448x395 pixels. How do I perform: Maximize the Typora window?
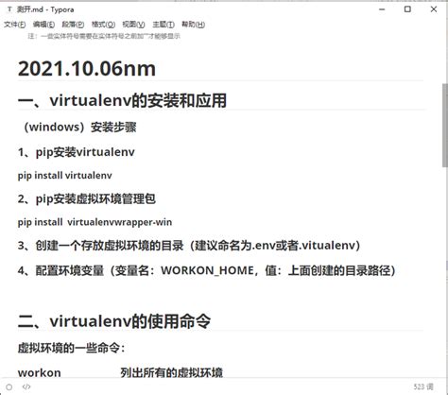407,9
